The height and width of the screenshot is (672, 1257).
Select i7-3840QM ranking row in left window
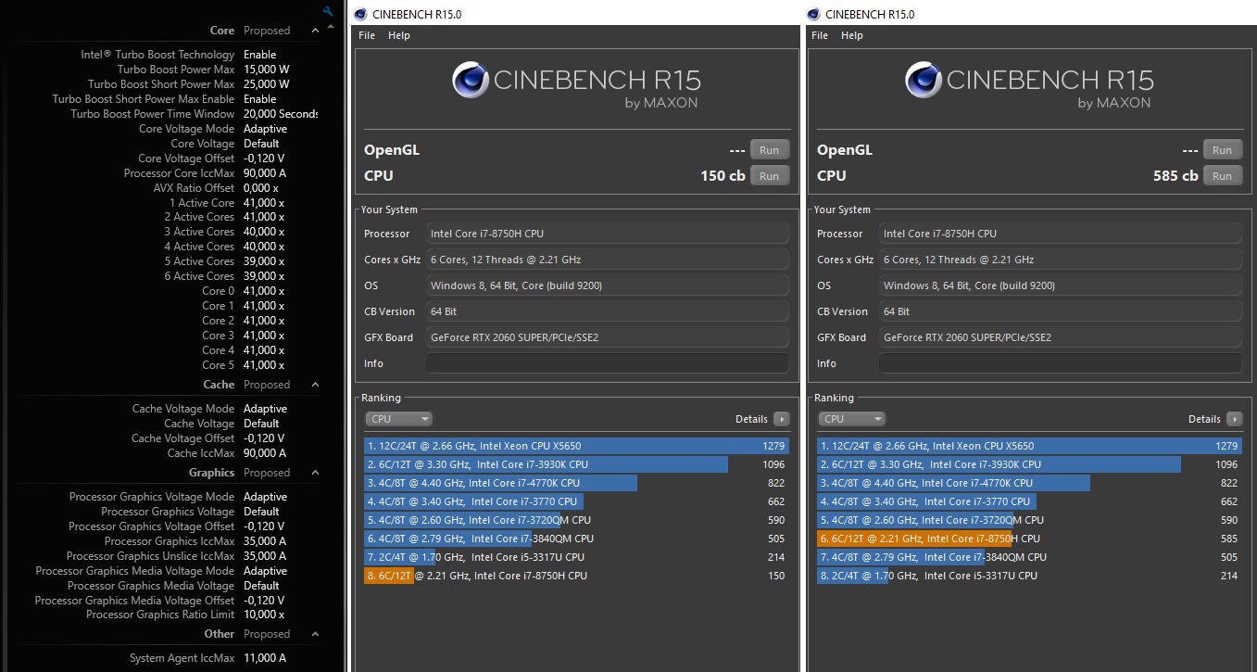click(x=576, y=539)
